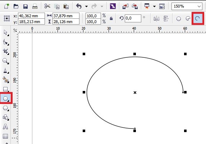The width and height of the screenshot is (206, 144).
Task: Click the ruler origin corner icon
Action: [15, 30]
